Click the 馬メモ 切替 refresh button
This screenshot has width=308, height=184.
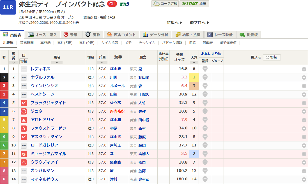point(272,57)
